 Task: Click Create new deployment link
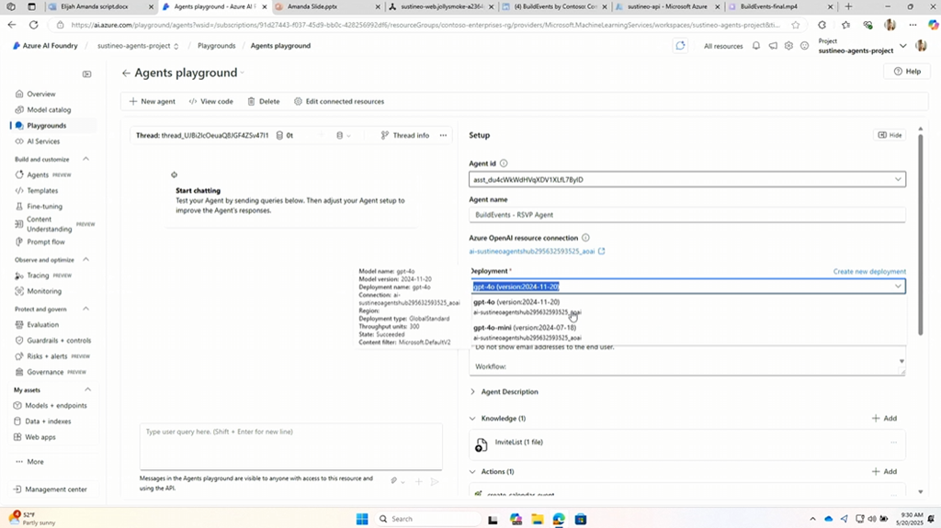(x=869, y=272)
